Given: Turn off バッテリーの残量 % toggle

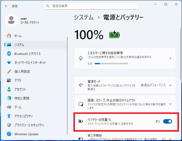Looking at the screenshot, I should tap(167, 121).
